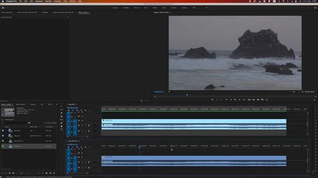Open the Program monitor Button Editor plus
Viewport: 318px width, 178px height.
tap(315, 100)
